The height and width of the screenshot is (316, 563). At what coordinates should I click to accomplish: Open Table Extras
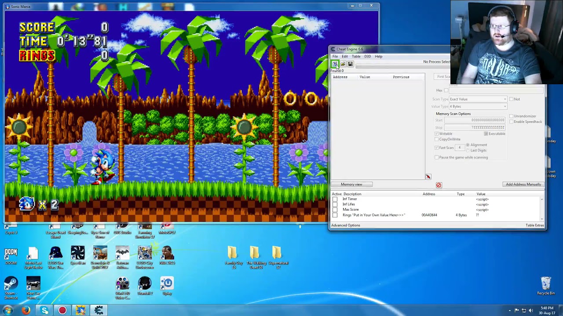(535, 226)
